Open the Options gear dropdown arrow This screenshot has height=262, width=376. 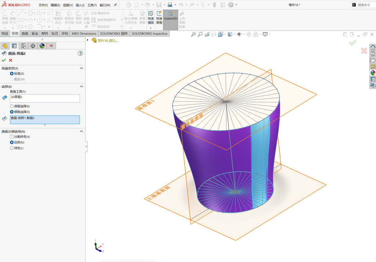[x=236, y=5]
